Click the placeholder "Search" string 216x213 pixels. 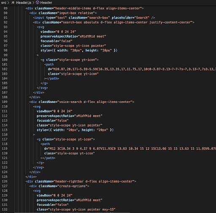coord(142,18)
